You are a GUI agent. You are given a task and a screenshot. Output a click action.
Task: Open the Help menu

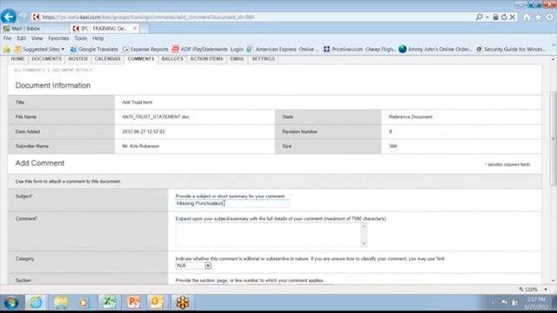pyautogui.click(x=98, y=38)
